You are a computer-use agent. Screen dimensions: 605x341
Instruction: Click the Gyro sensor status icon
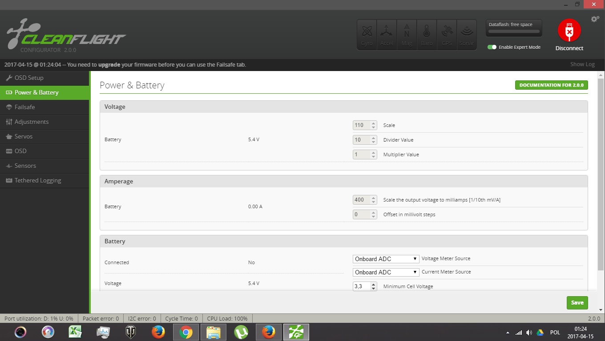click(367, 35)
